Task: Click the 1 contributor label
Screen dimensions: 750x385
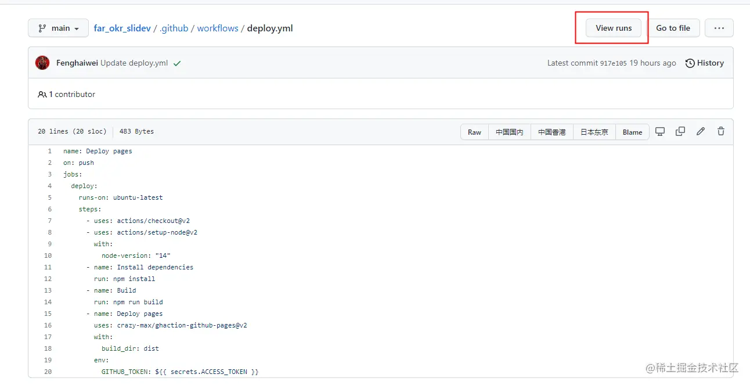Action: 67,94
